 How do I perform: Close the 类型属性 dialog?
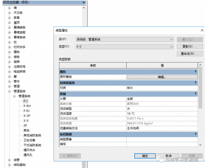click(202, 30)
